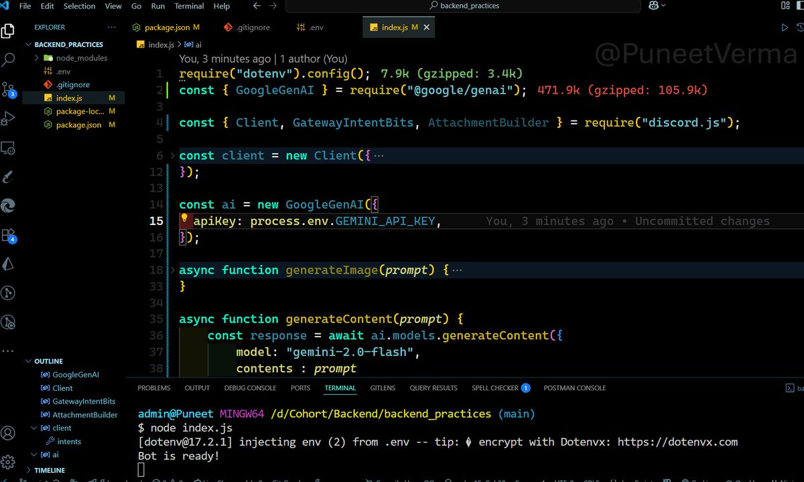The width and height of the screenshot is (804, 482).
Task: Unfold the generateImage function on line 18
Action: click(173, 270)
